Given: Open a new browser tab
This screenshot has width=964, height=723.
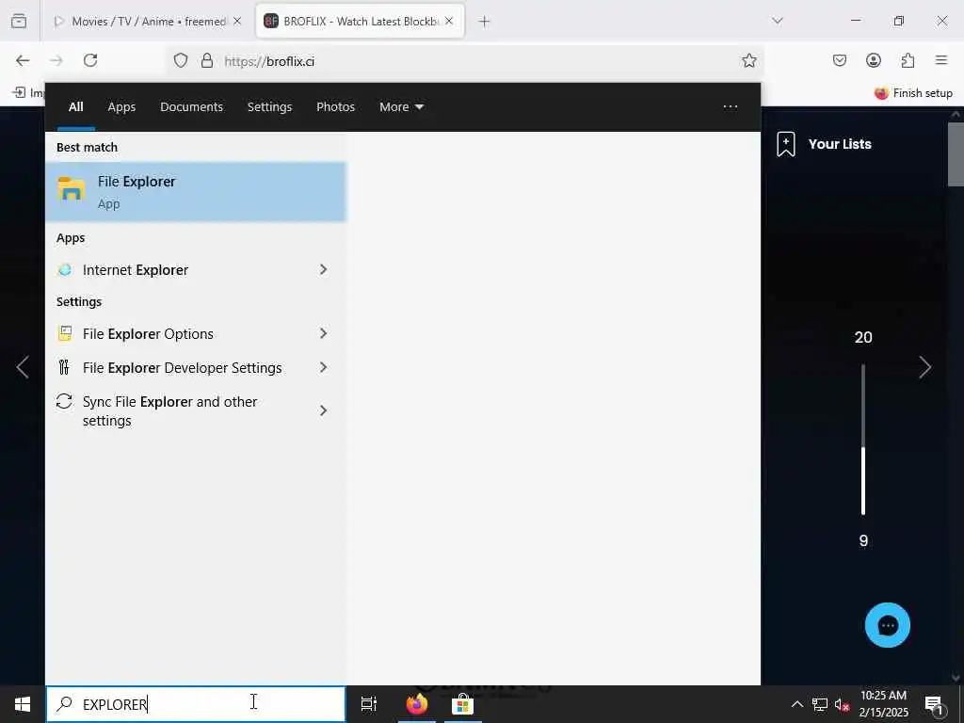Looking at the screenshot, I should [485, 22].
